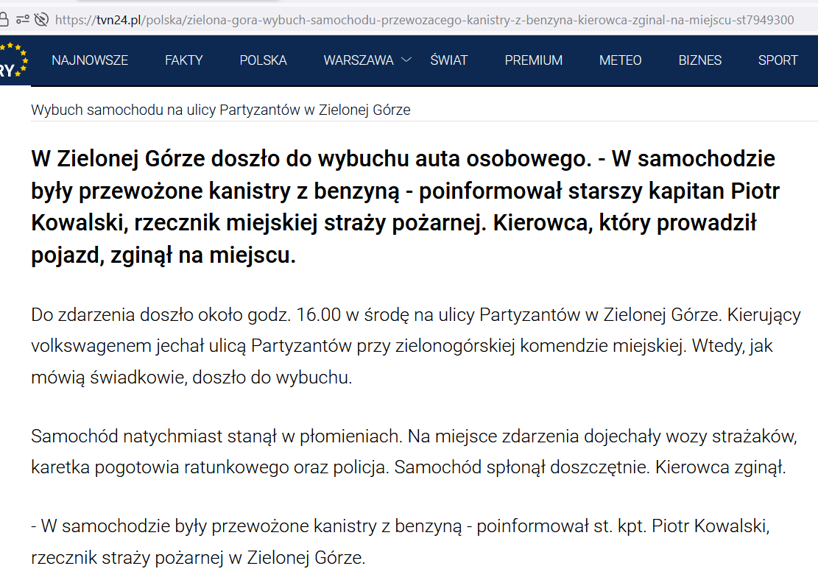The width and height of the screenshot is (818, 580).
Task: Go to the SPORT section
Action: click(x=778, y=60)
